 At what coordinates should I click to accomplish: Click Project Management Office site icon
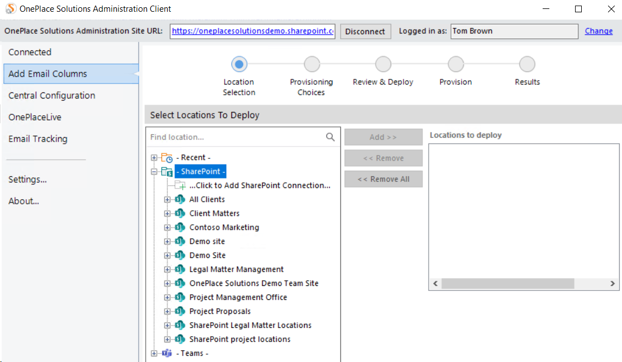(x=180, y=297)
